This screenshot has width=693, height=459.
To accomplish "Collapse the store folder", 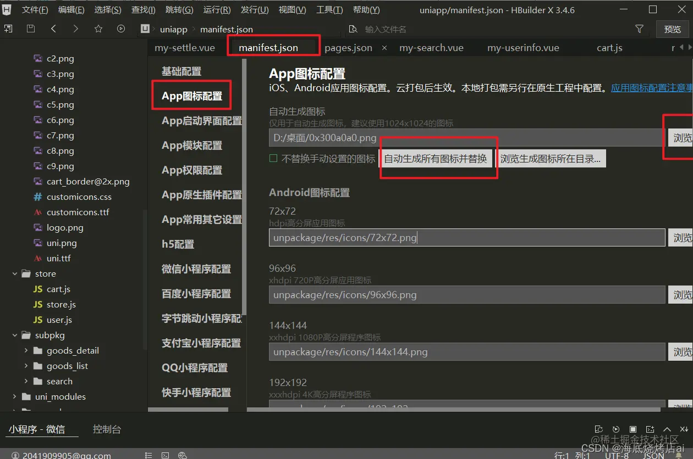I will pos(15,273).
